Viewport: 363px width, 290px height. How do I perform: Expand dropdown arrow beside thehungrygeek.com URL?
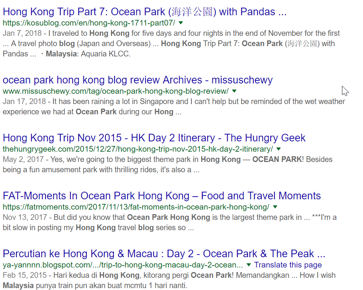(279, 149)
